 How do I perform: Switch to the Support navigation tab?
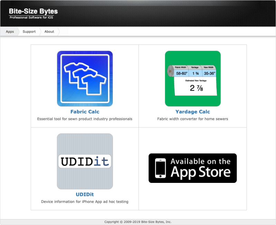pos(29,32)
